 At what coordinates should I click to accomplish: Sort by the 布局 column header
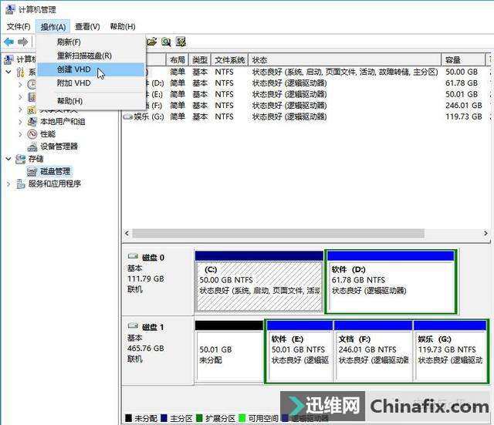(178, 60)
